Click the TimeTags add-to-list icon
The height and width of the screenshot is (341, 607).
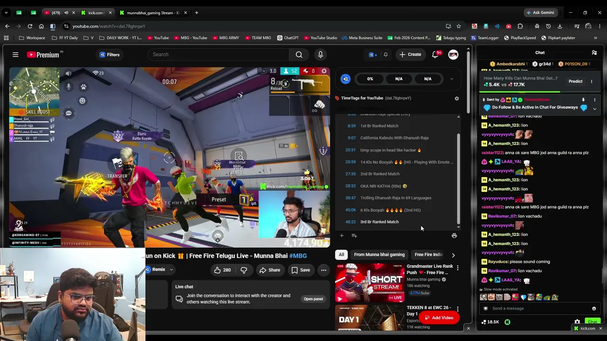coord(354,235)
